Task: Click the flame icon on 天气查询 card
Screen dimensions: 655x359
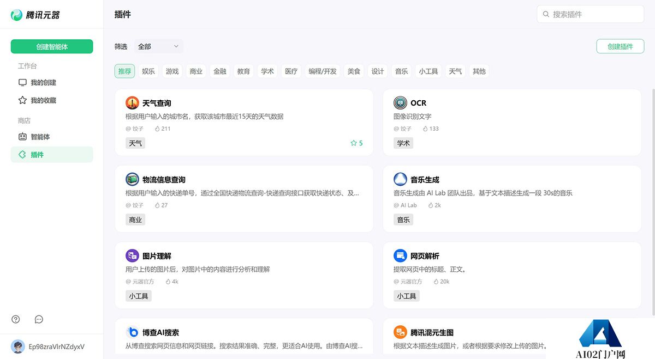Action: (157, 129)
